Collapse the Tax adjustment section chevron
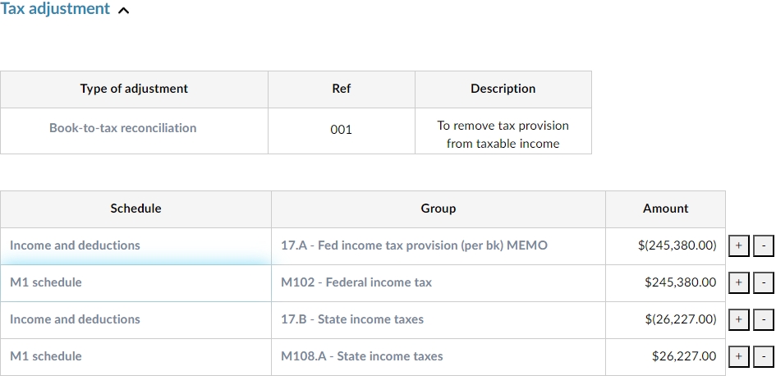The image size is (776, 376). (124, 11)
